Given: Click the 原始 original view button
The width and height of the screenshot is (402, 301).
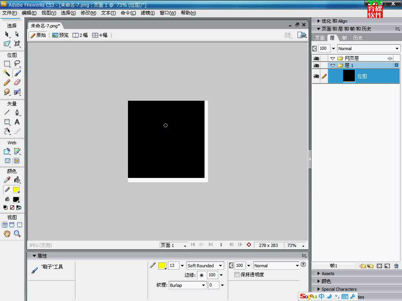Looking at the screenshot, I should [38, 35].
